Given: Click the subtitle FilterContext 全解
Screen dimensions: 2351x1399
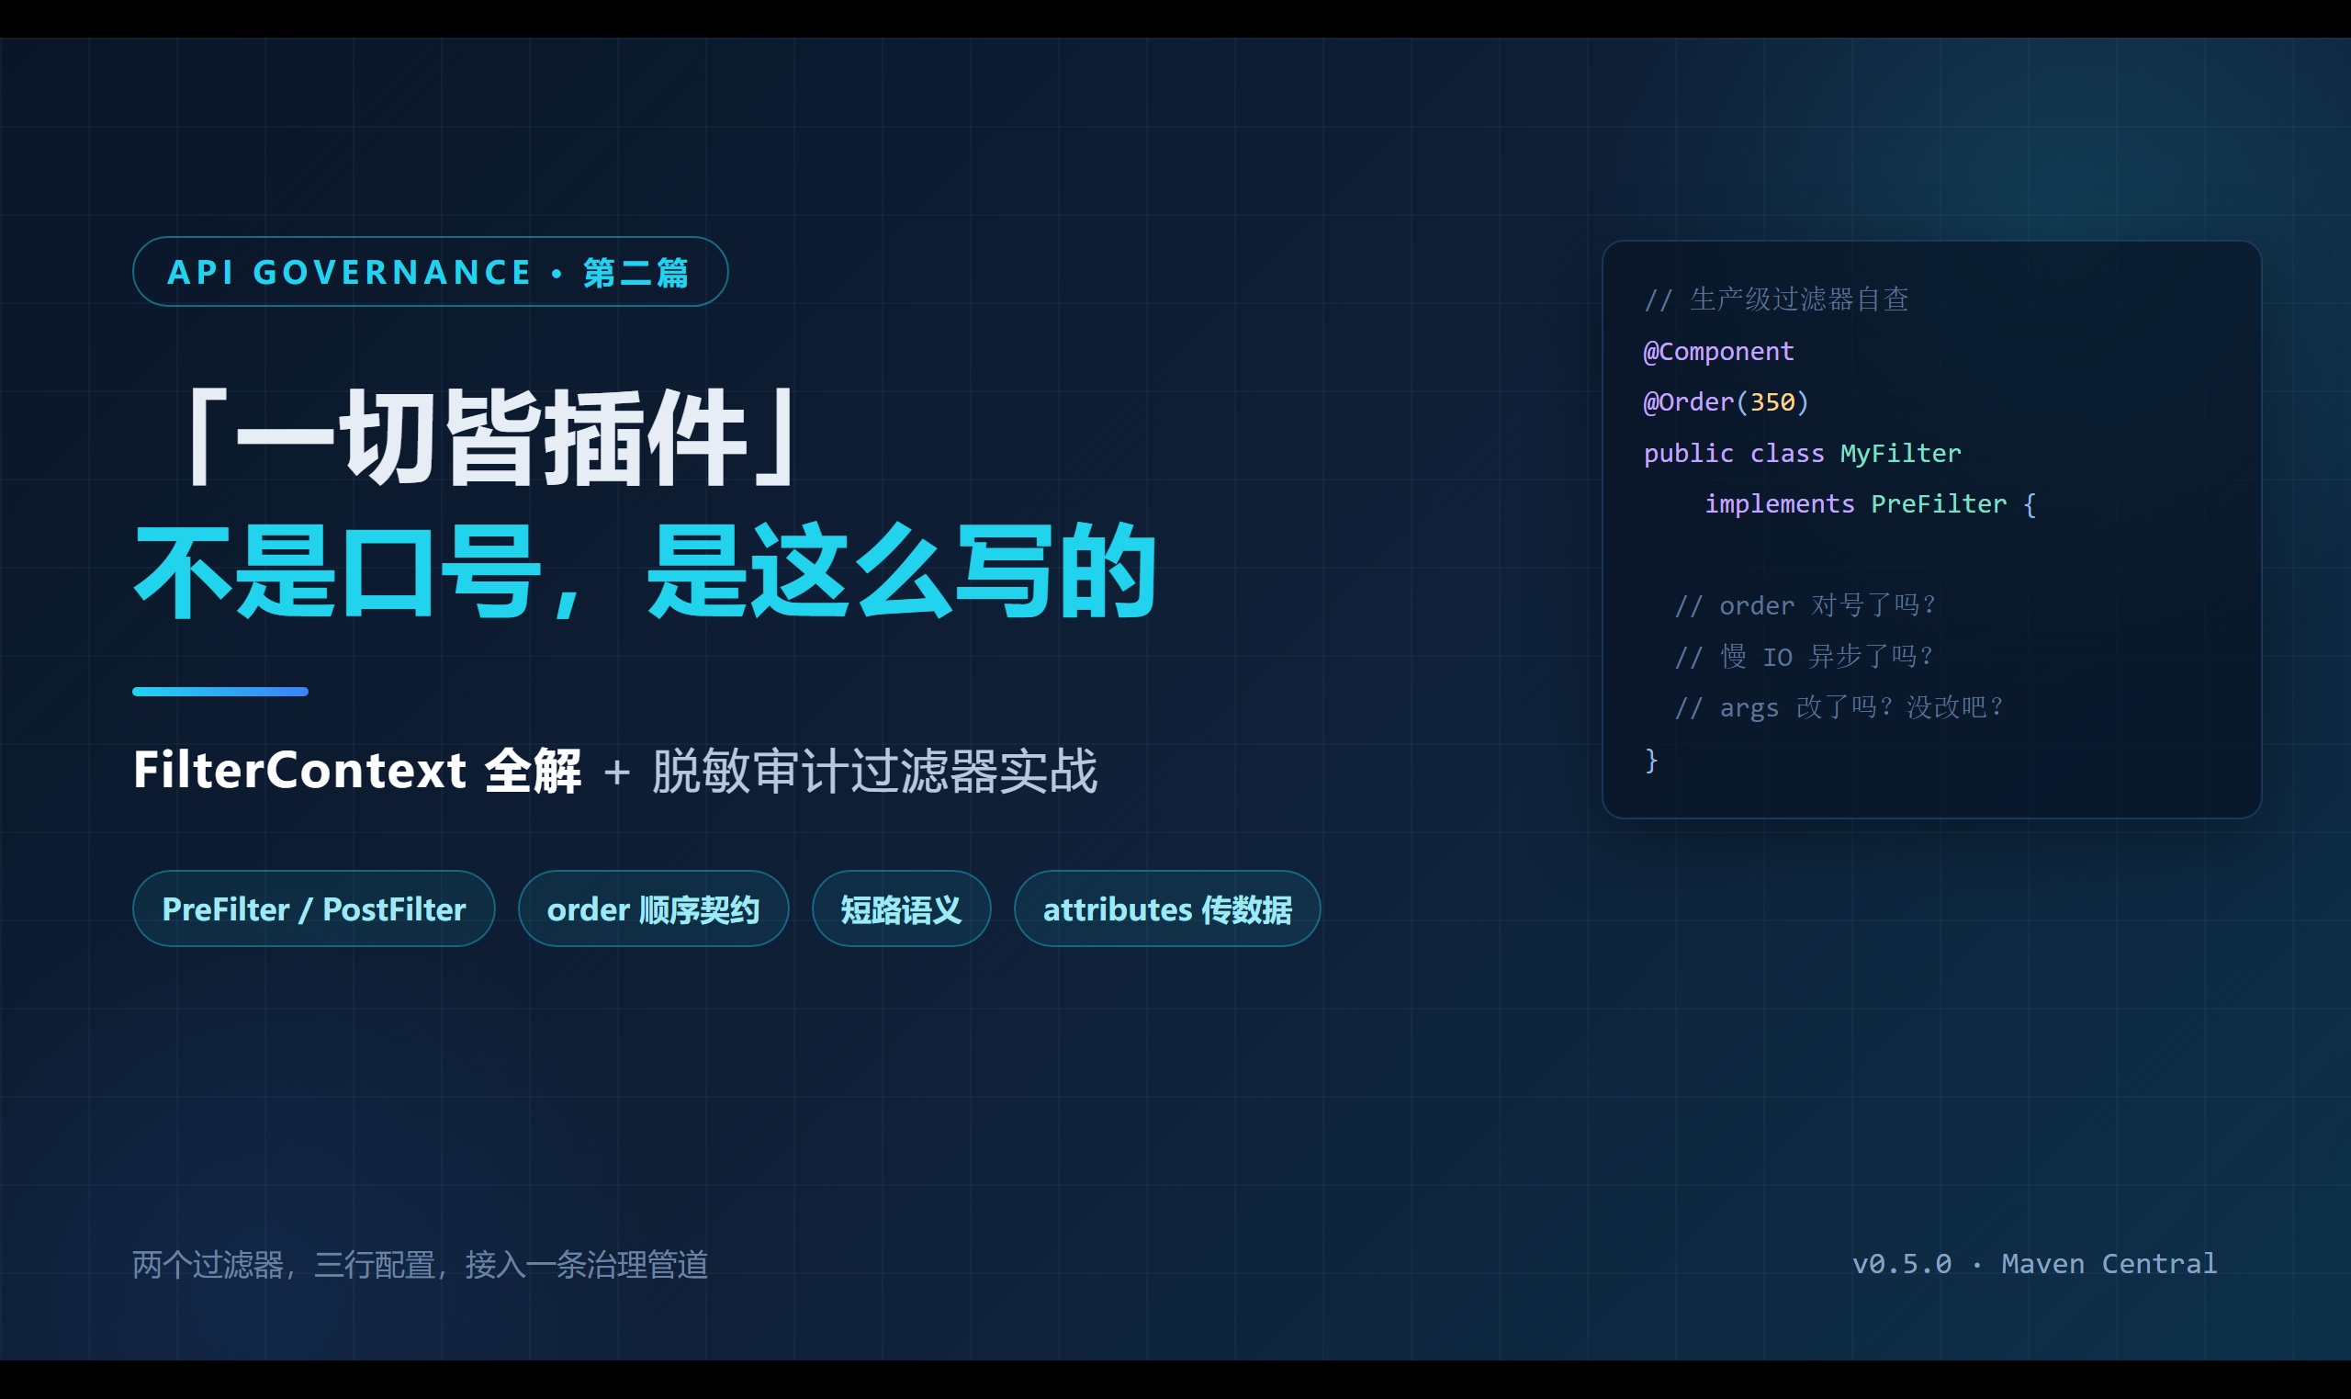Looking at the screenshot, I should 357,770.
